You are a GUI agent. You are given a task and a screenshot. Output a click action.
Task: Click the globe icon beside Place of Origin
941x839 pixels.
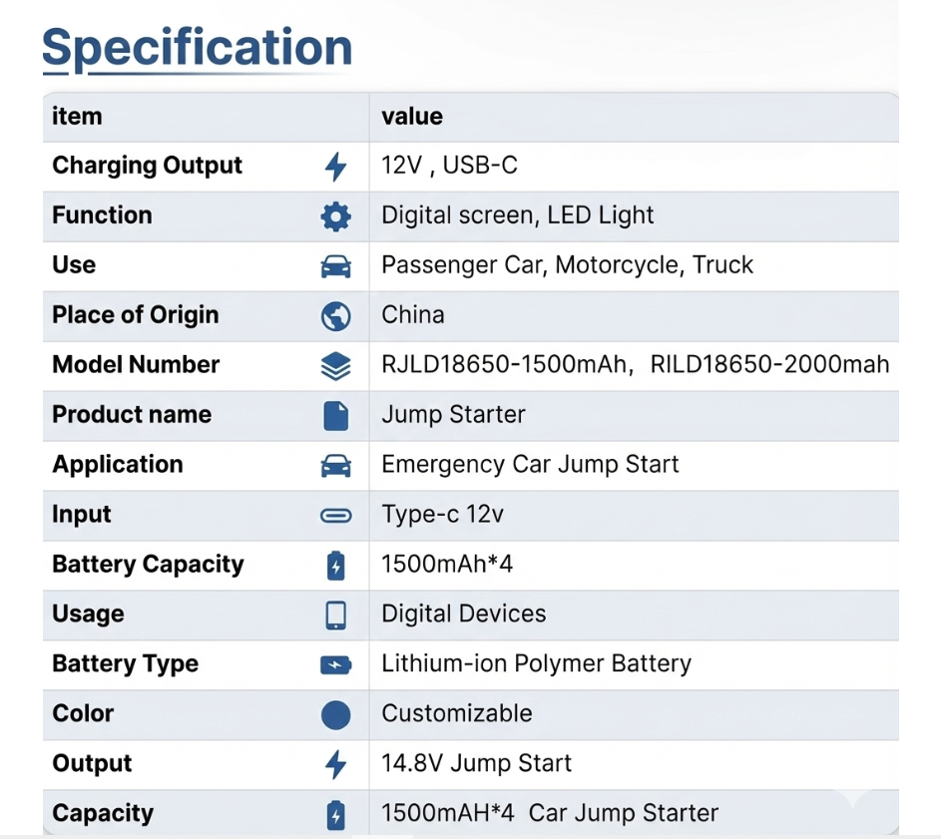[336, 316]
